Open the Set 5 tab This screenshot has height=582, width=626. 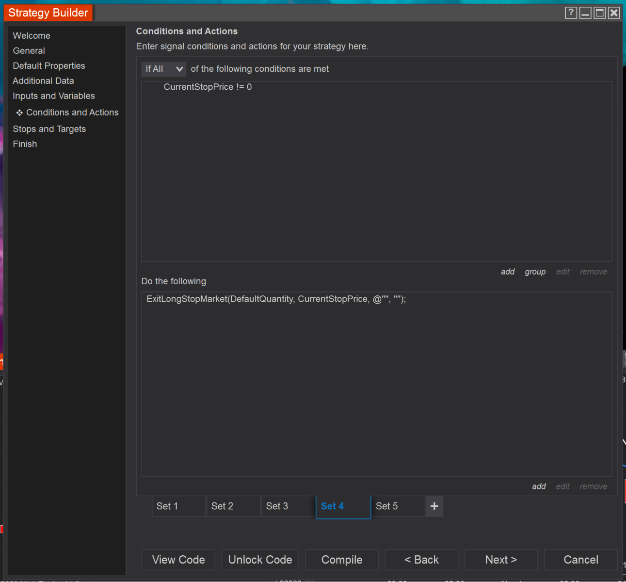pyautogui.click(x=398, y=506)
